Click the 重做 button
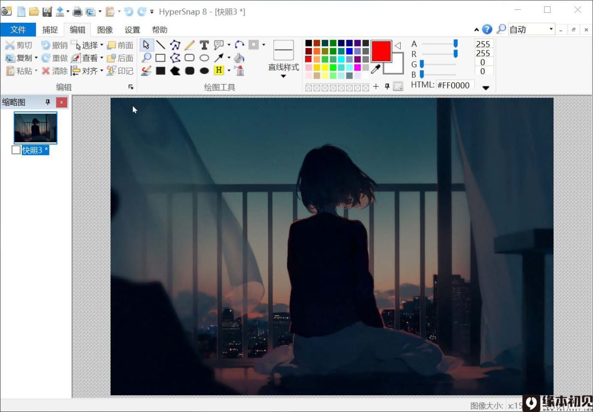Viewport: 593px width, 412px height. pos(54,58)
